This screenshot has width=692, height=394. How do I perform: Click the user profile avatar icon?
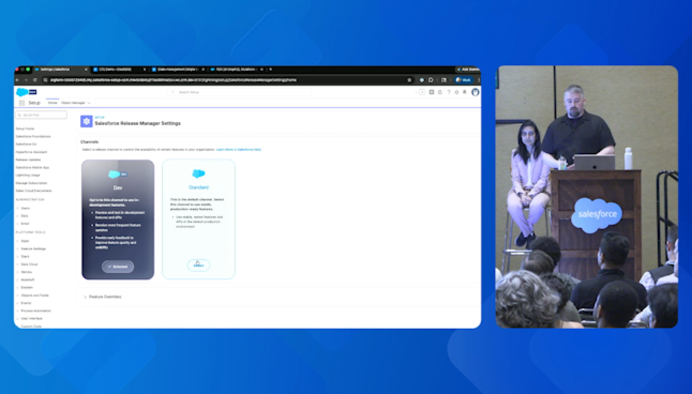point(475,92)
